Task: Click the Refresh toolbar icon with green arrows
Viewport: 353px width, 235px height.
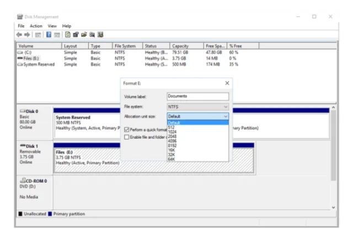Action: (x=67, y=35)
